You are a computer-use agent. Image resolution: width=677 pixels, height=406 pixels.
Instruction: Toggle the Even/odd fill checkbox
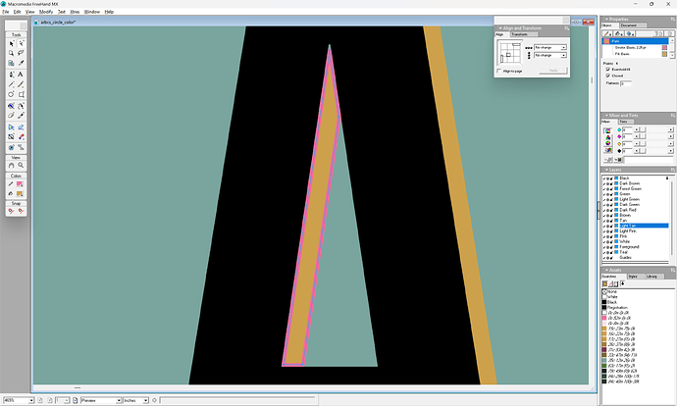coord(605,70)
